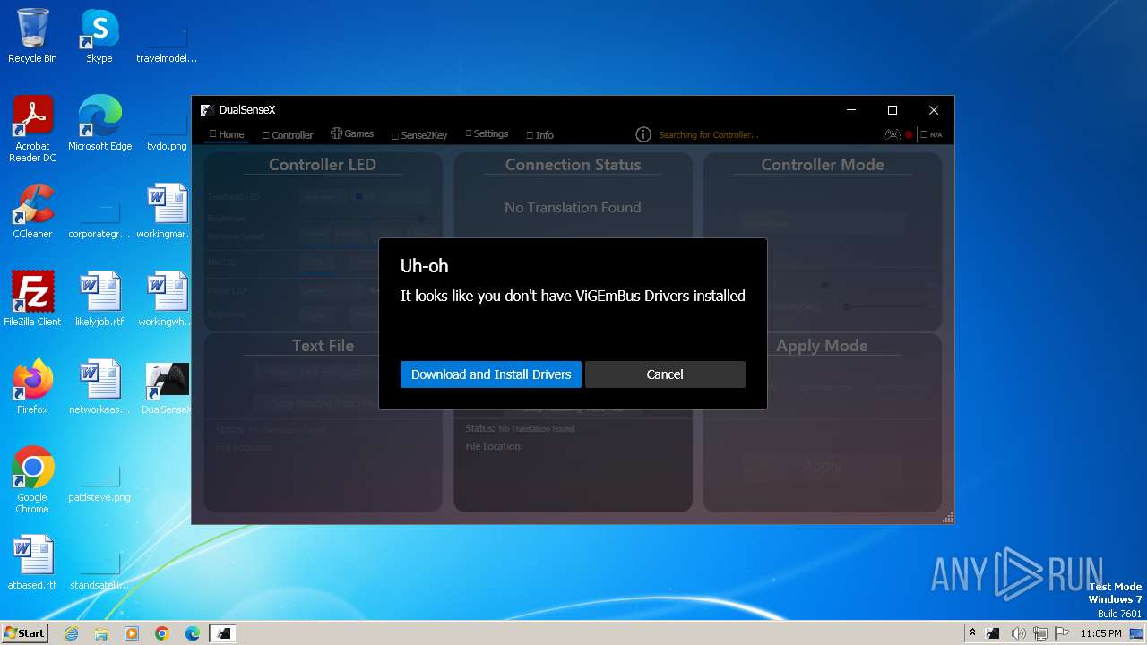The width and height of the screenshot is (1147, 645).
Task: Select the likelyjob.rtf file
Action: 99,299
